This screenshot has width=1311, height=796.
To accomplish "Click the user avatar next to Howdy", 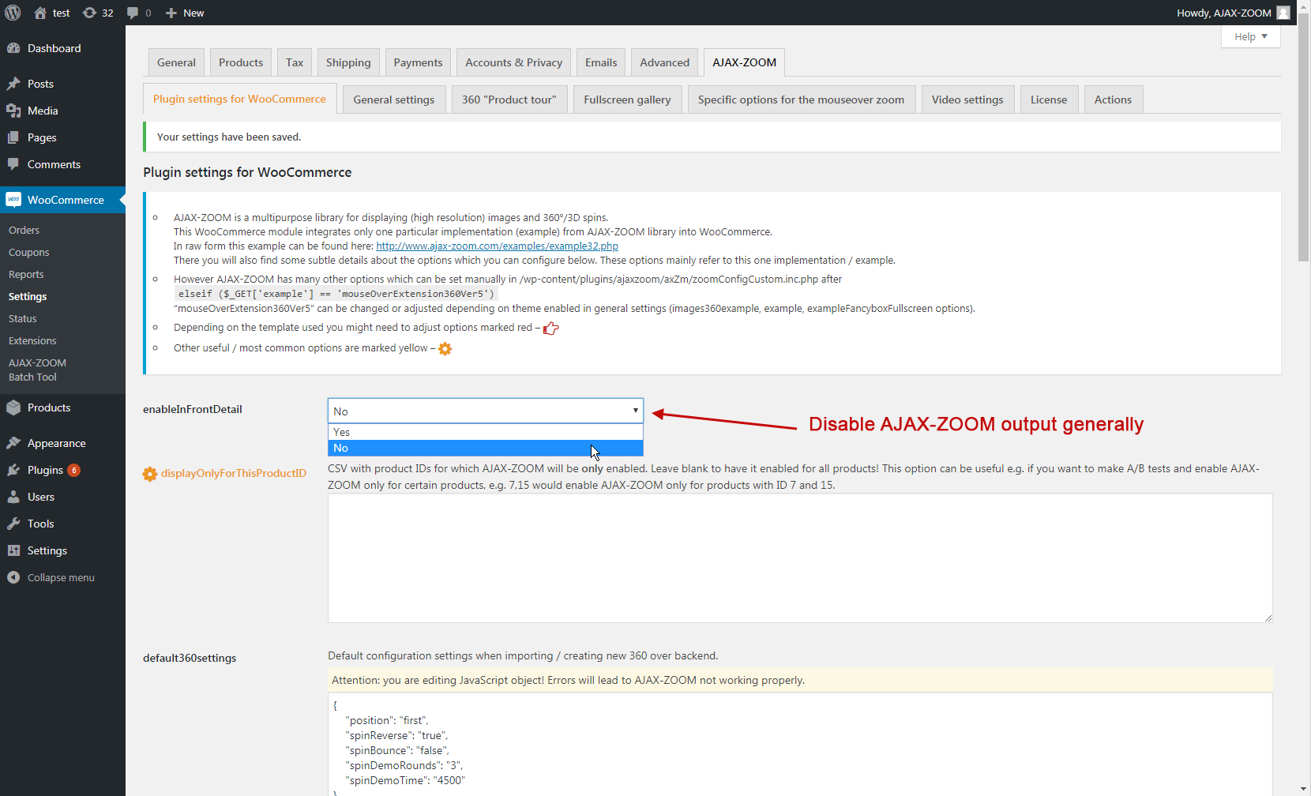I will pos(1283,13).
